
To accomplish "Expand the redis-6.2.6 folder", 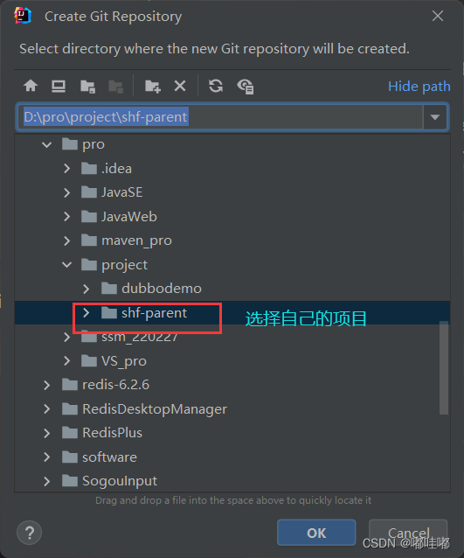I will point(47,385).
